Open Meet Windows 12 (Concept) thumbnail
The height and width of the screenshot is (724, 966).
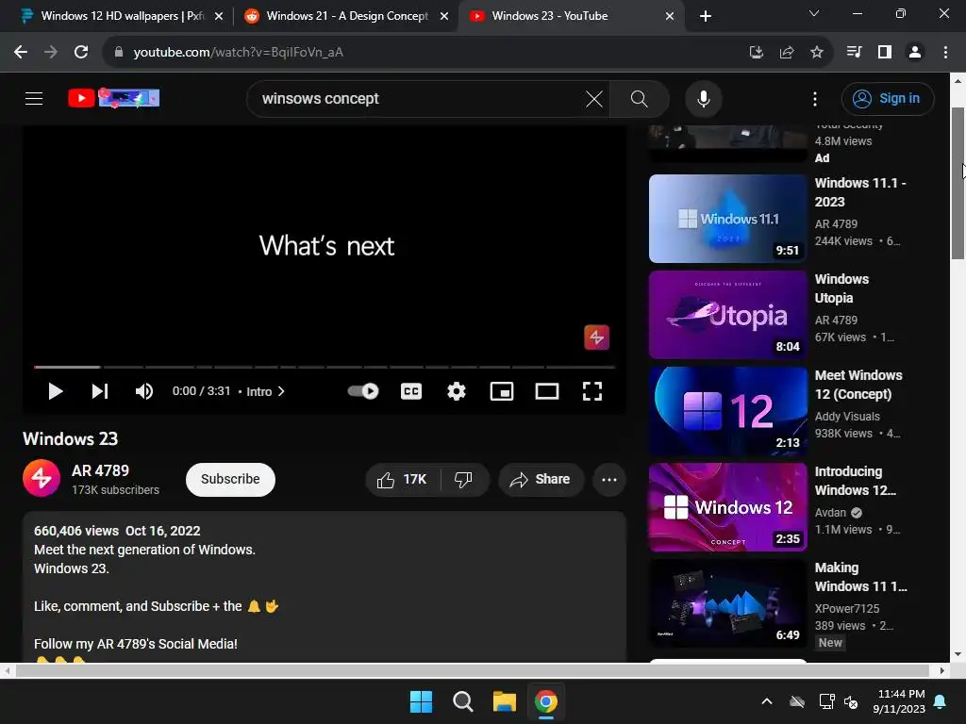[727, 411]
